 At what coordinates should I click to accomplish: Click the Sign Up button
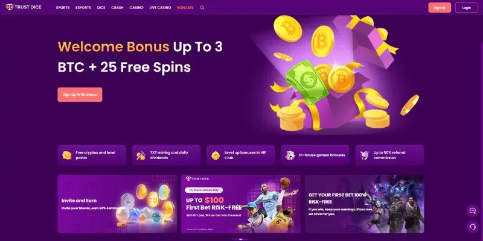pyautogui.click(x=440, y=8)
